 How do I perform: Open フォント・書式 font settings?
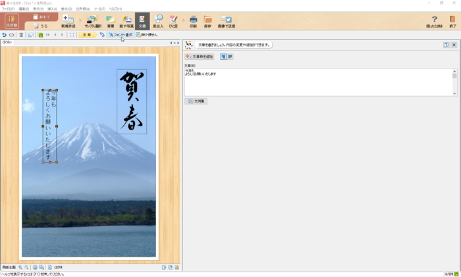tap(121, 35)
